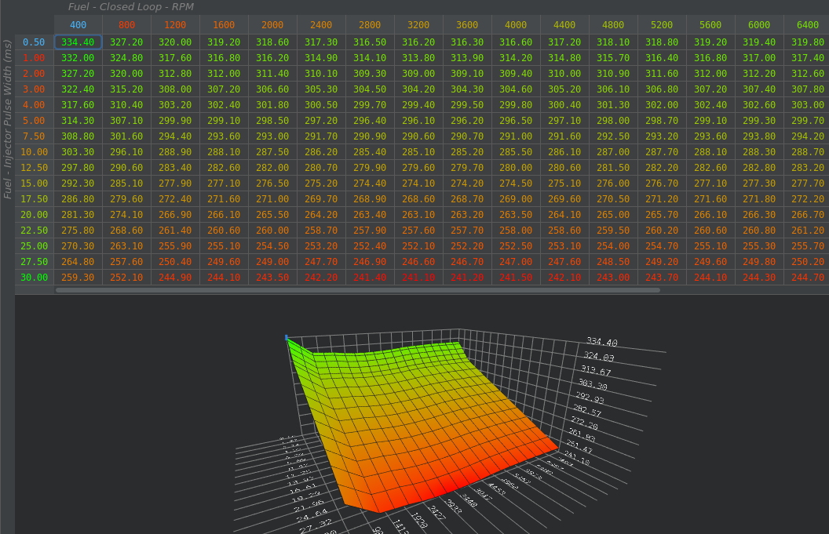The height and width of the screenshot is (534, 829).
Task: Click the 800 RPM column header
Action: click(x=126, y=24)
